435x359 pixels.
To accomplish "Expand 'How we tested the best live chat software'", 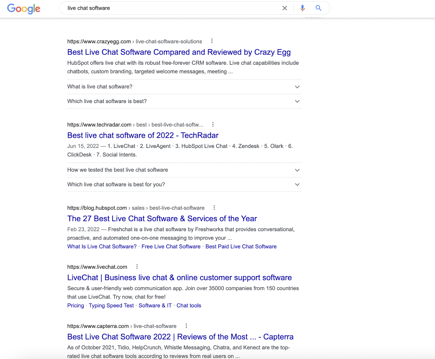I will [185, 170].
